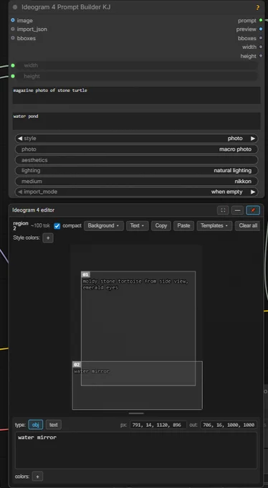
Task: Click the Ideogram 4 Prompt Builder KJ title
Action: [x=66, y=7]
